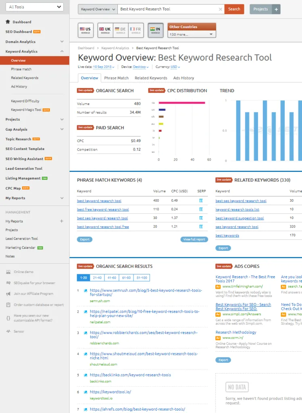Open the Currency USD dropdown
This screenshot has width=302, height=413.
[175, 67]
